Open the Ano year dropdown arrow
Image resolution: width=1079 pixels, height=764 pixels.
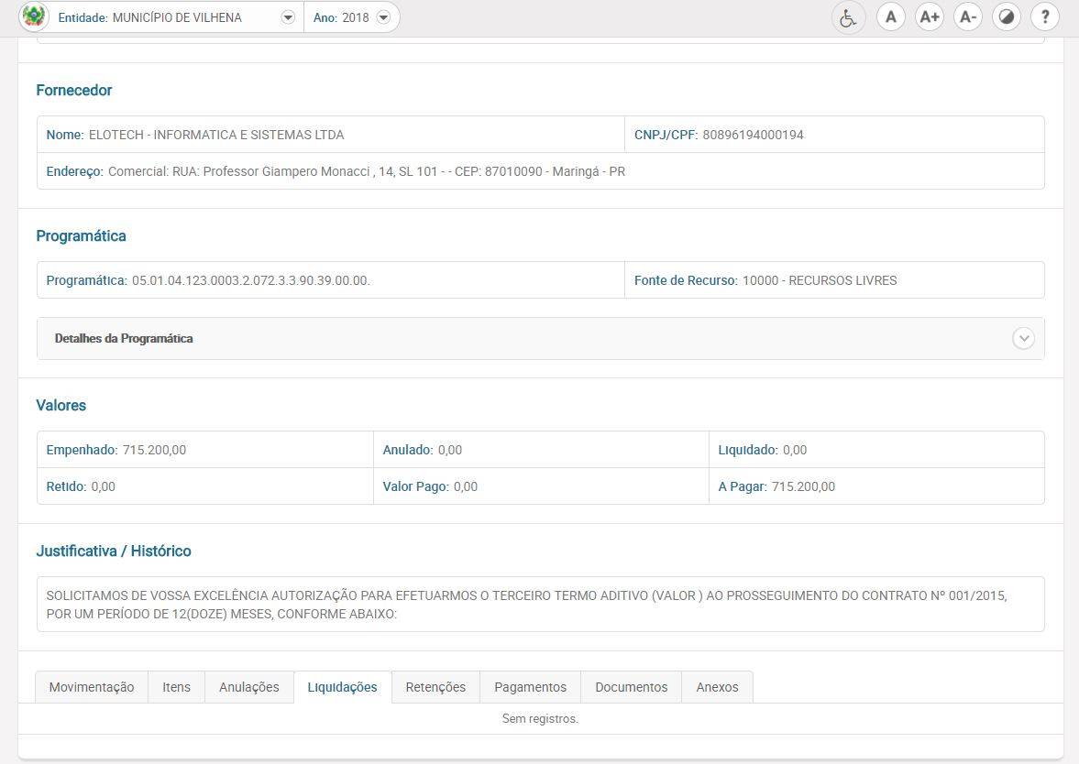384,17
